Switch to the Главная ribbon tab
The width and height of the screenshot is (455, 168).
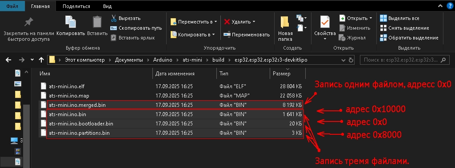[40, 6]
